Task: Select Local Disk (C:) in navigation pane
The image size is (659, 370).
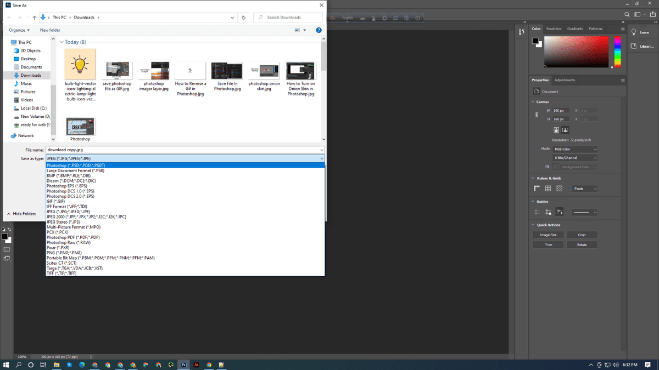Action: click(x=33, y=108)
